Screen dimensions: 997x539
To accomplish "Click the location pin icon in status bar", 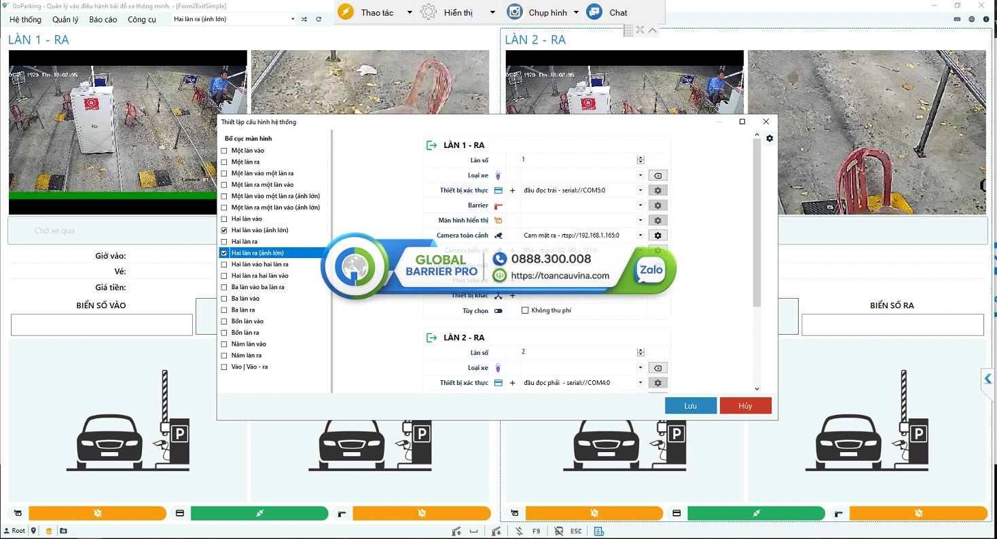I will (x=33, y=531).
